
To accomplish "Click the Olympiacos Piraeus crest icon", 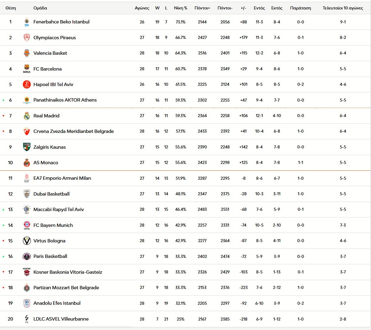I will [27, 38].
